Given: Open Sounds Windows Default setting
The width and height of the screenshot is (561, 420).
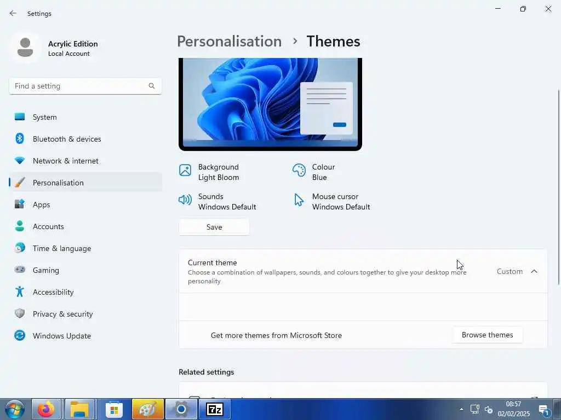Looking at the screenshot, I should 217,201.
